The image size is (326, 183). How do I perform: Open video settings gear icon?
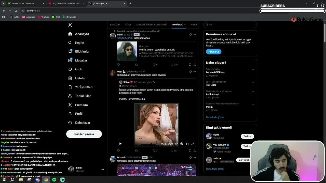[x=182, y=144]
